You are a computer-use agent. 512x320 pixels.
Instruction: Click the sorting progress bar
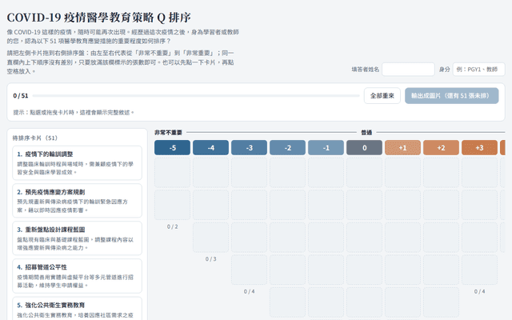(x=196, y=96)
